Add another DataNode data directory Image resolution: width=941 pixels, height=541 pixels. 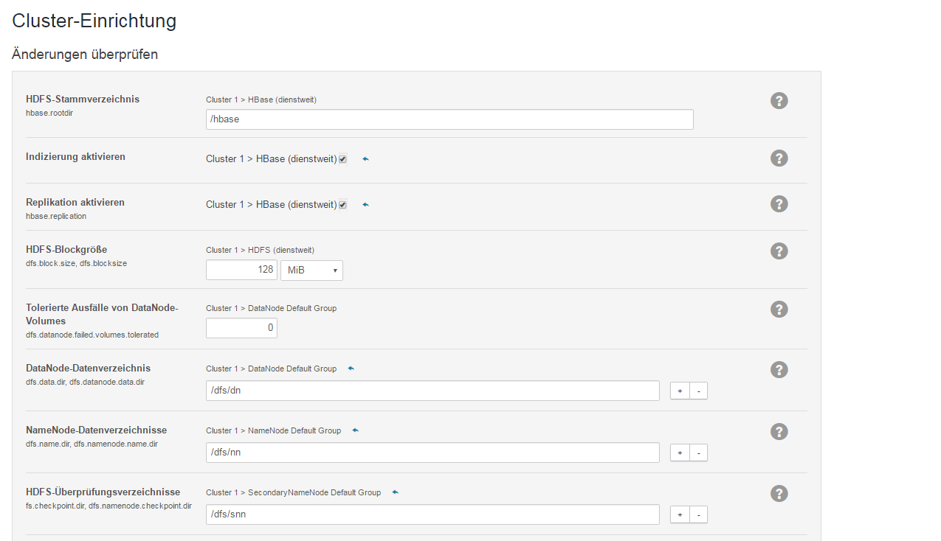pyautogui.click(x=680, y=391)
